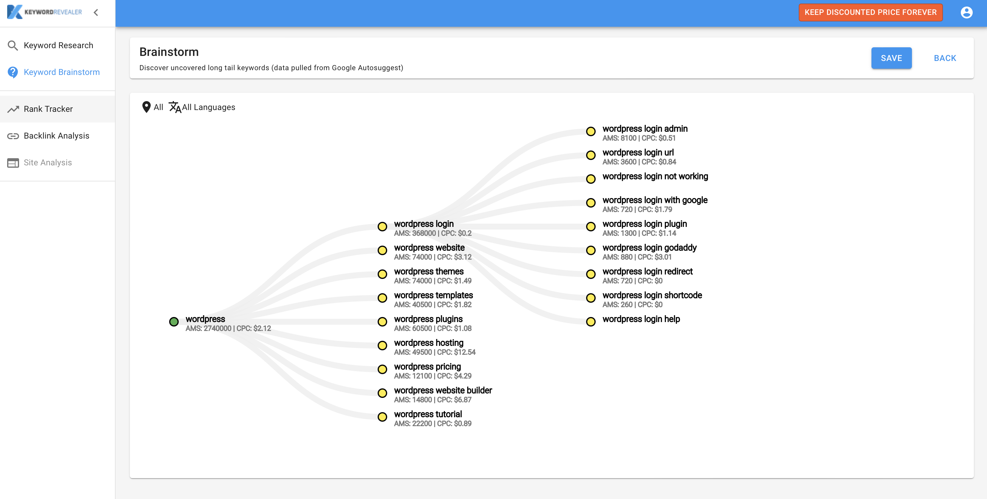
Task: Click the BACK button
Action: (x=946, y=58)
